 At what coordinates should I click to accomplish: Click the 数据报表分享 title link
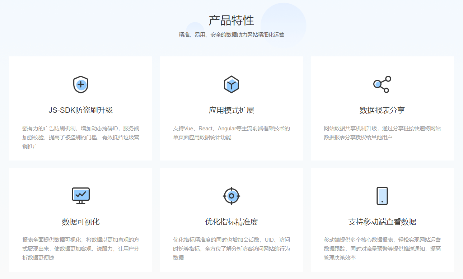[x=382, y=109]
